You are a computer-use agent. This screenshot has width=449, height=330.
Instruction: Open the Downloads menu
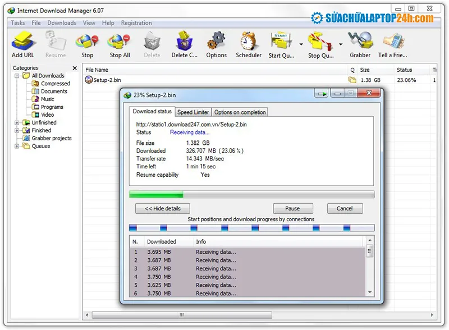(x=62, y=22)
